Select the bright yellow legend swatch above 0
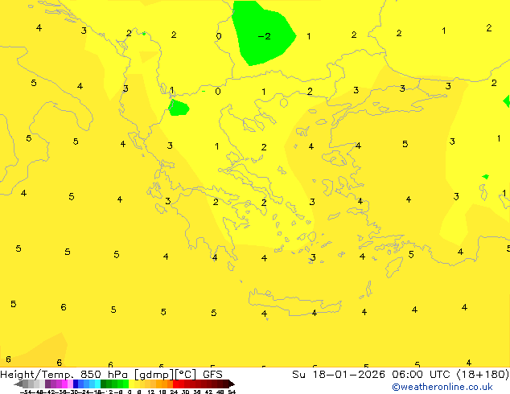Screen dimensions: 510x394 coord(131,384)
